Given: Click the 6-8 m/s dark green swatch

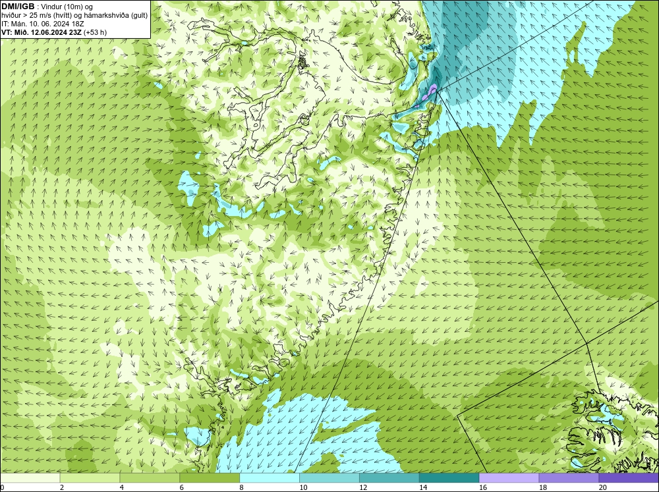Looking at the screenshot, I should [210, 478].
